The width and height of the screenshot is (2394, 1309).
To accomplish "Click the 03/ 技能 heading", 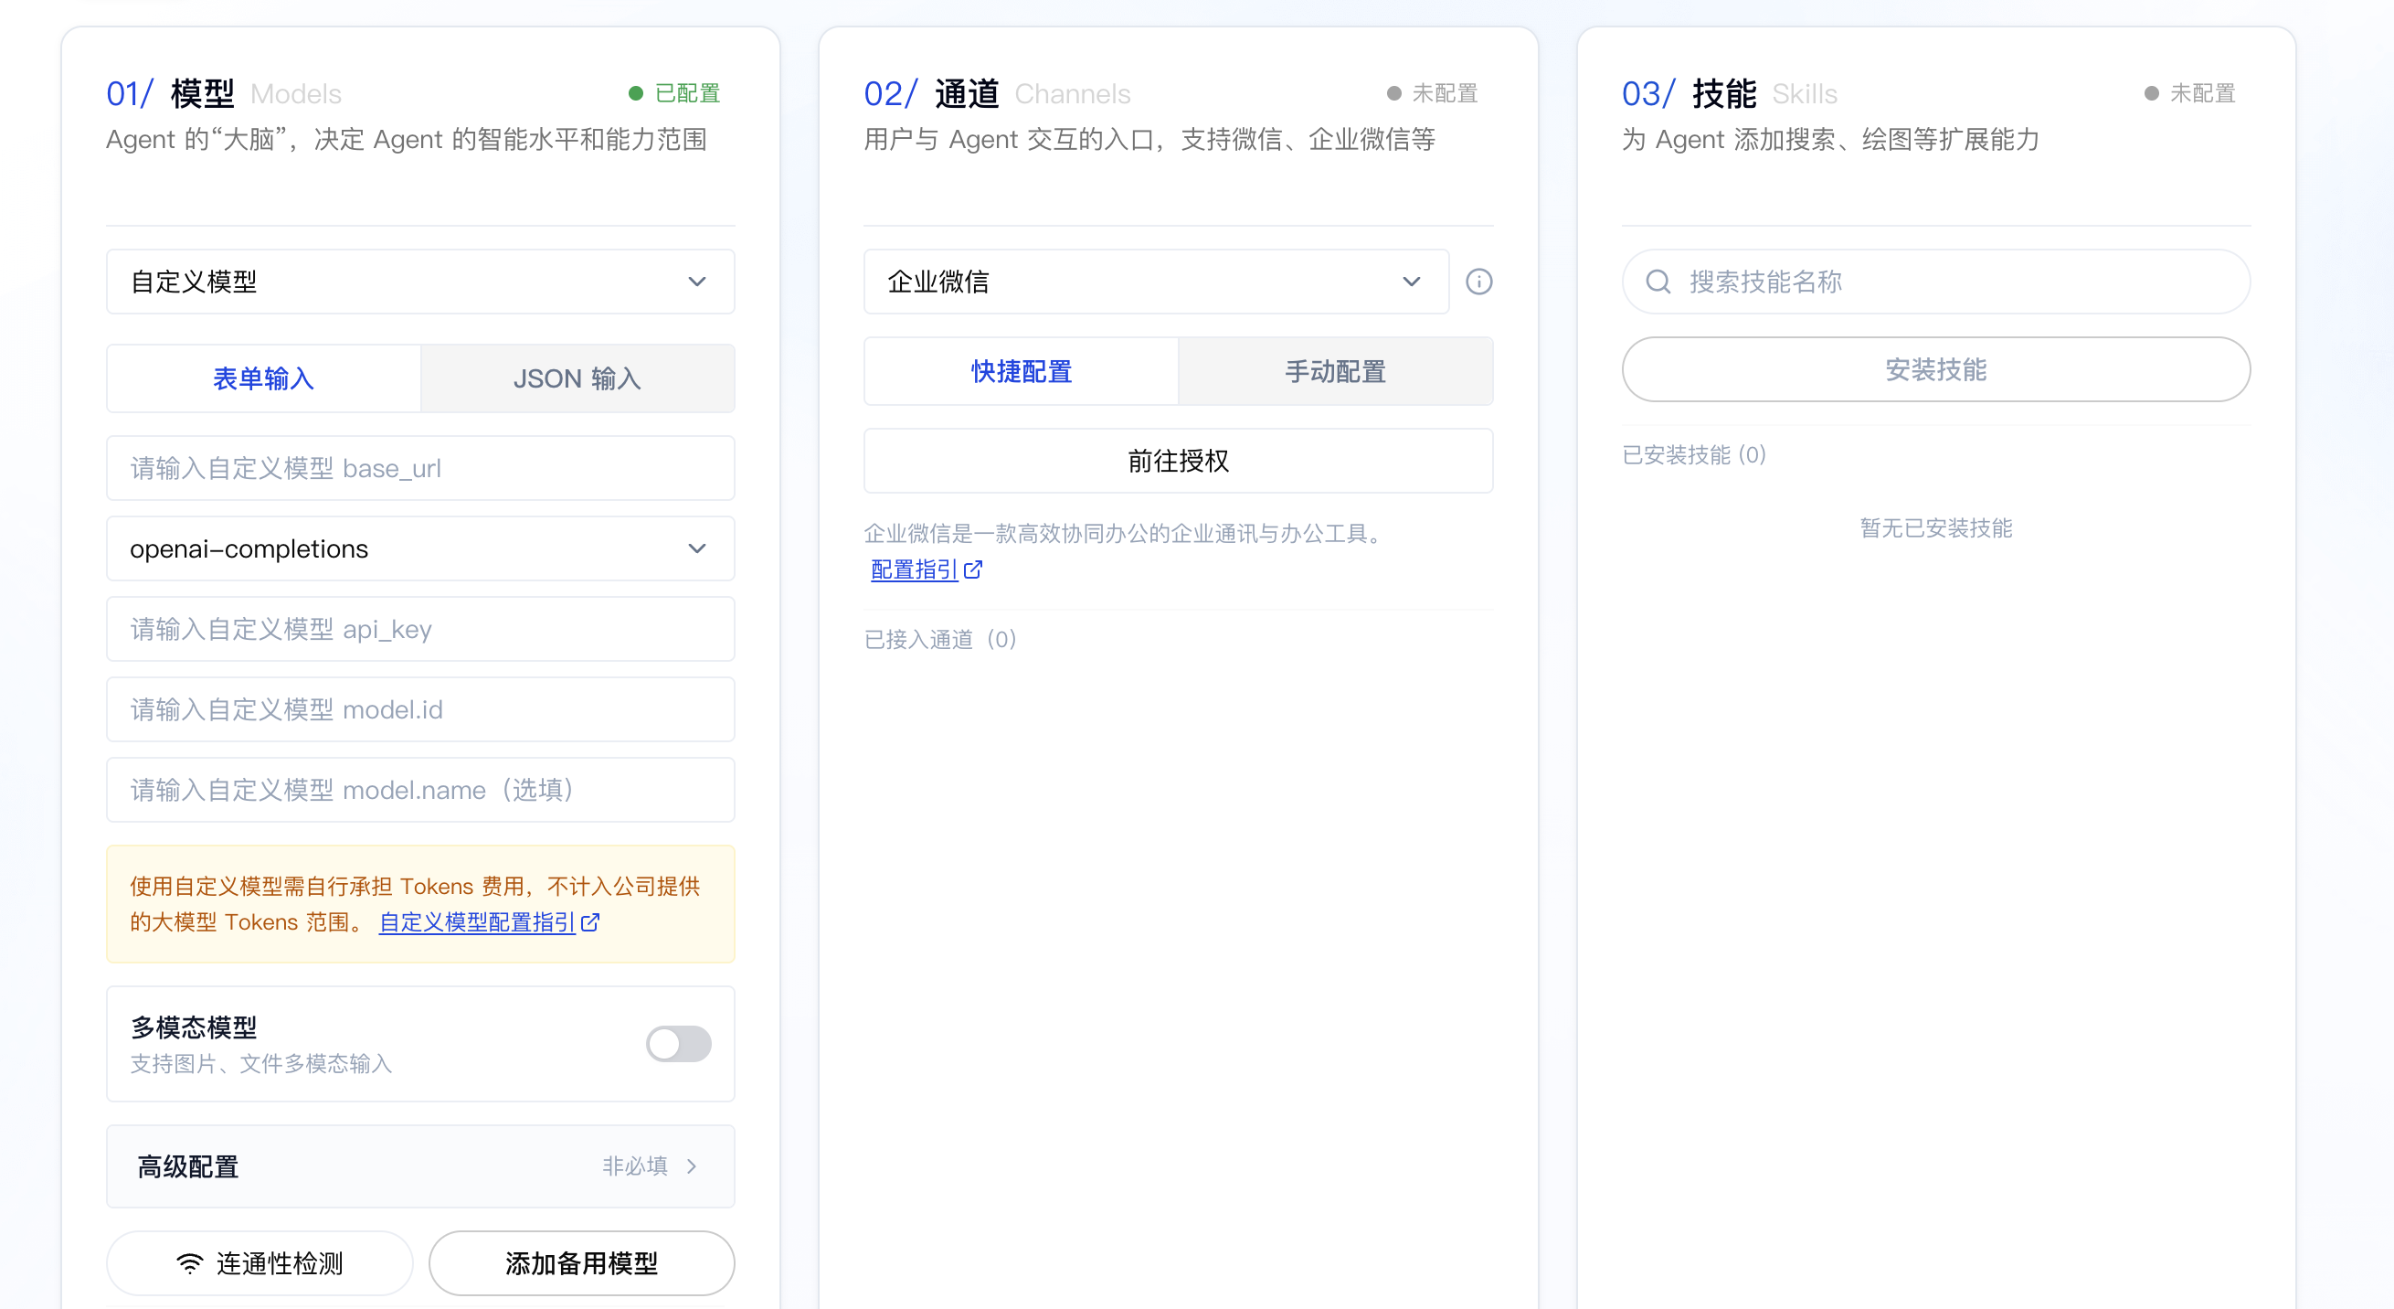I will pos(1690,94).
